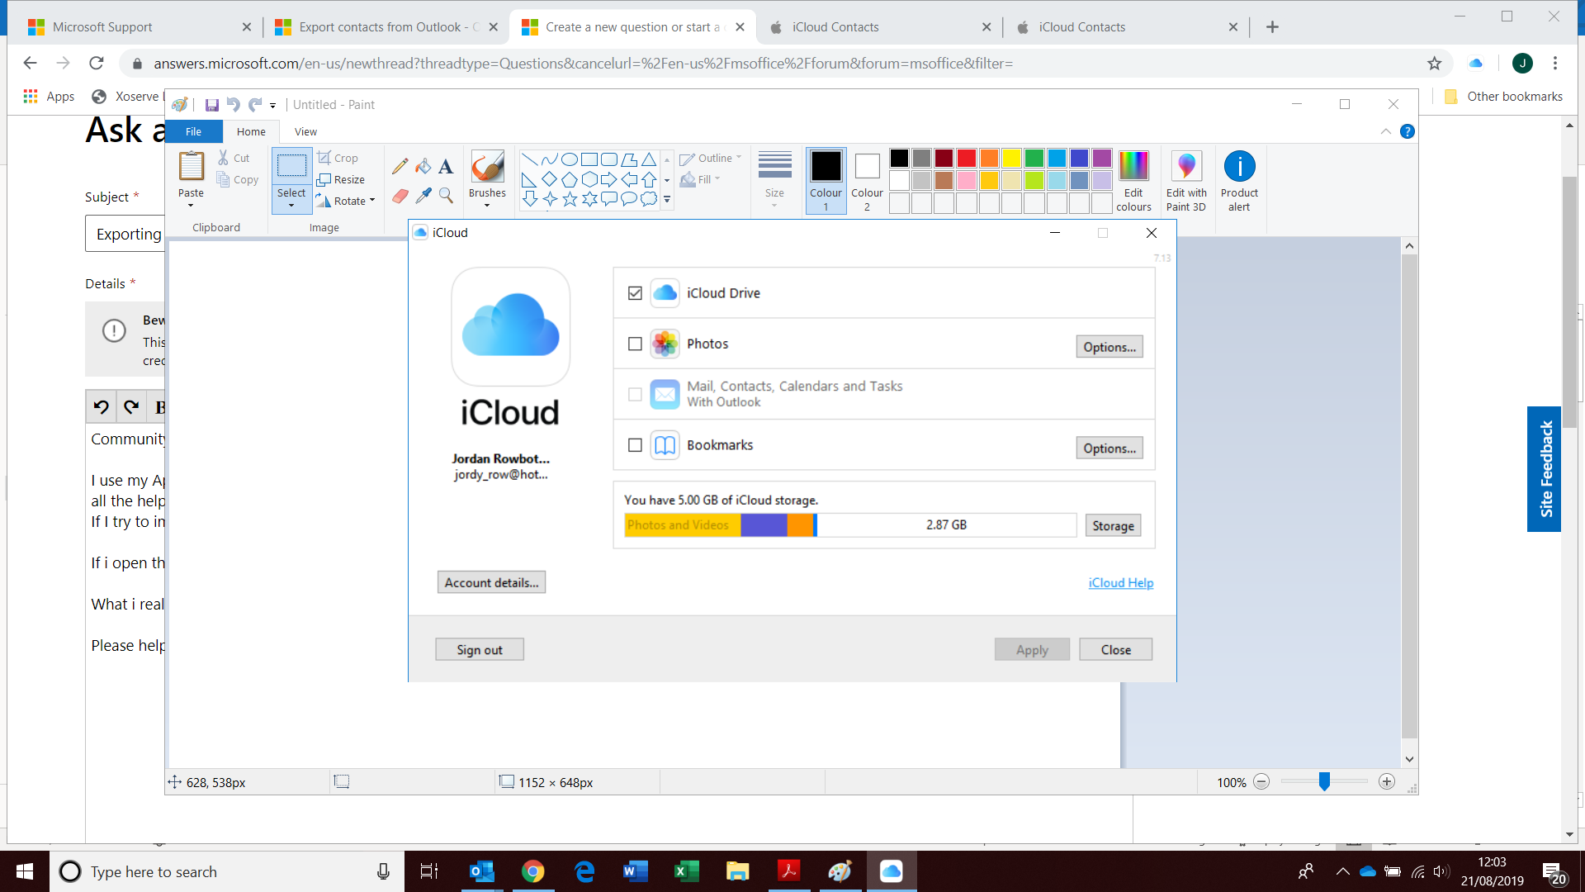Viewport: 1585px width, 892px height.
Task: Click the Account details button
Action: pyautogui.click(x=491, y=582)
